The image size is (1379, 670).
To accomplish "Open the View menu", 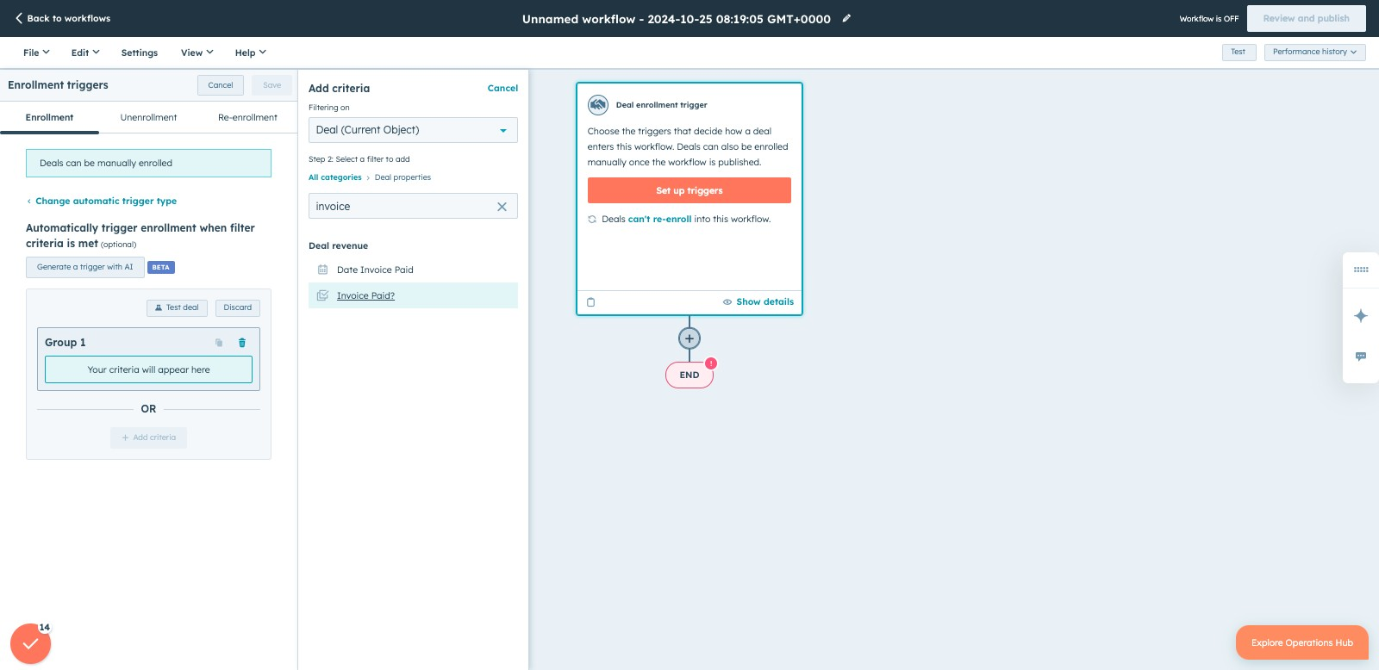I will point(197,53).
